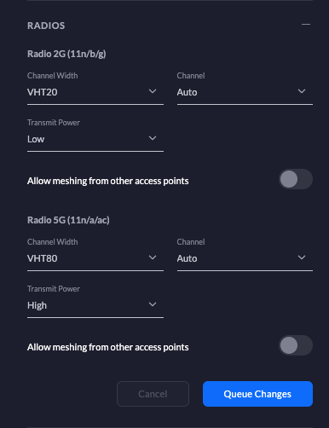Open the 5G Channel Width VHT80 dropdown
The width and height of the screenshot is (329, 428).
click(95, 258)
